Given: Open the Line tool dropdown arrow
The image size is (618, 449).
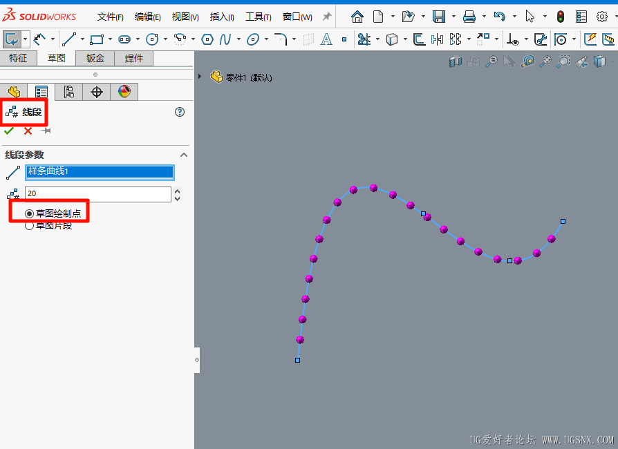Looking at the screenshot, I should (x=82, y=39).
